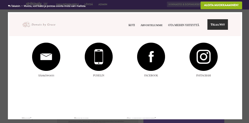The width and height of the screenshot is (249, 123).
Task: Go back with the Takaisin arrow link
Action: pos(14,6)
